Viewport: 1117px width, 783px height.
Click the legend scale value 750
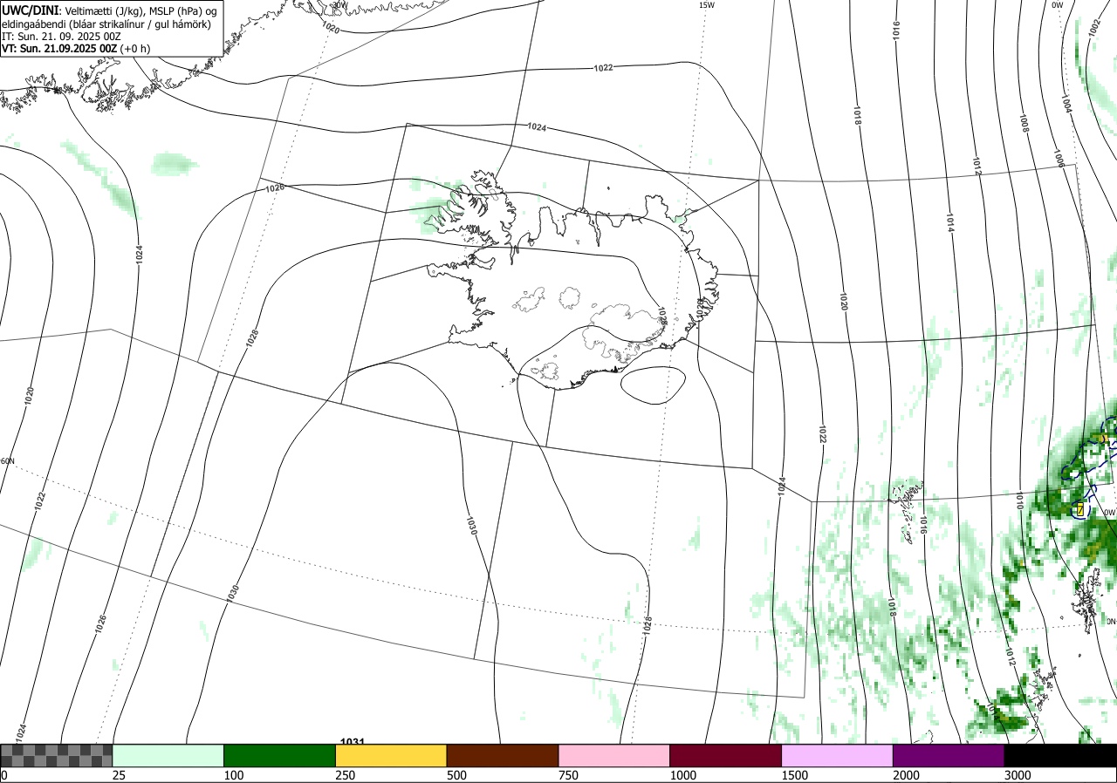(568, 775)
